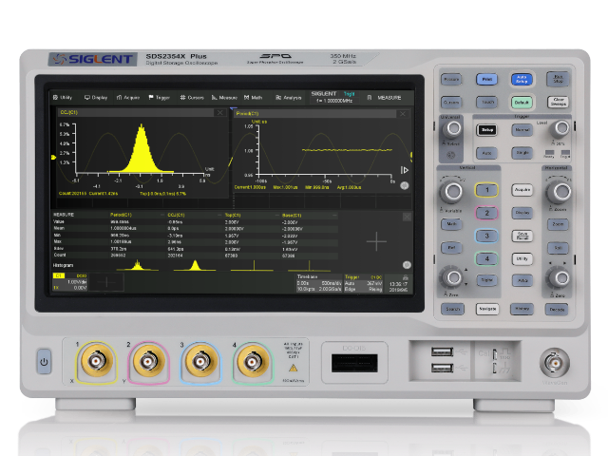Open the on-screen Display menu
The width and height of the screenshot is (608, 456).
[x=96, y=97]
